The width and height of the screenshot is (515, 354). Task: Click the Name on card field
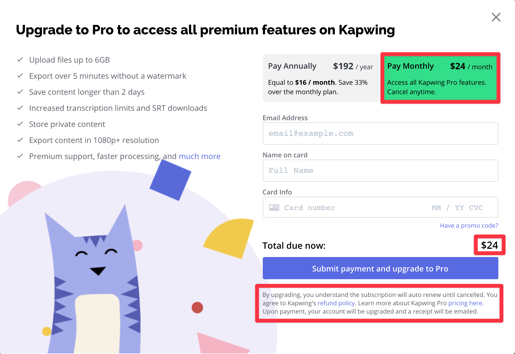tap(380, 171)
